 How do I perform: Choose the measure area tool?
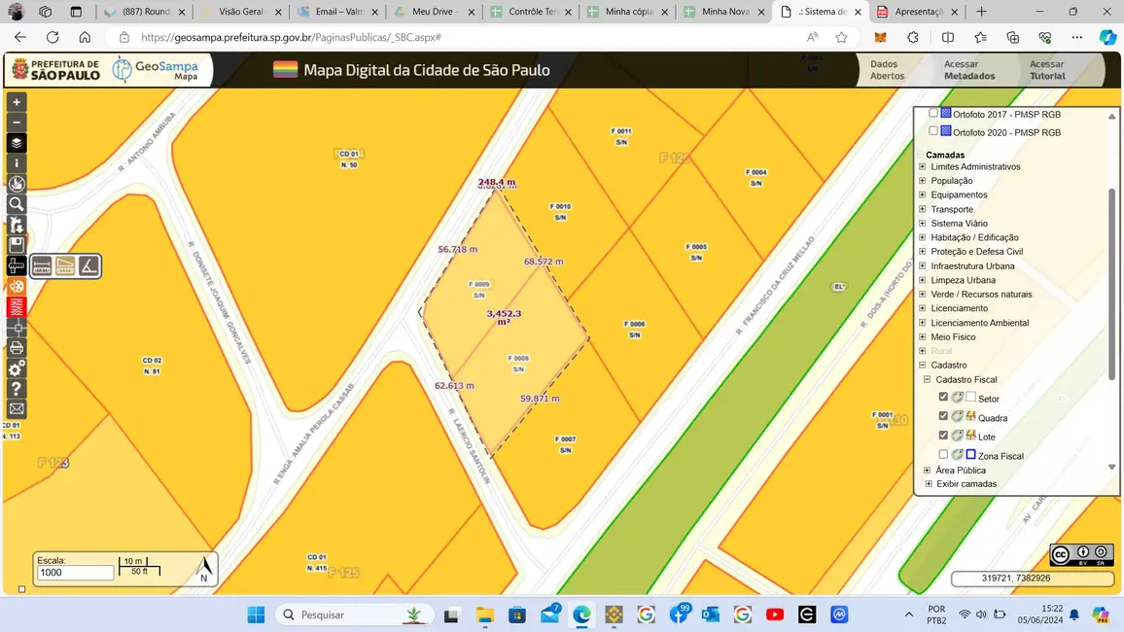pyautogui.click(x=65, y=265)
